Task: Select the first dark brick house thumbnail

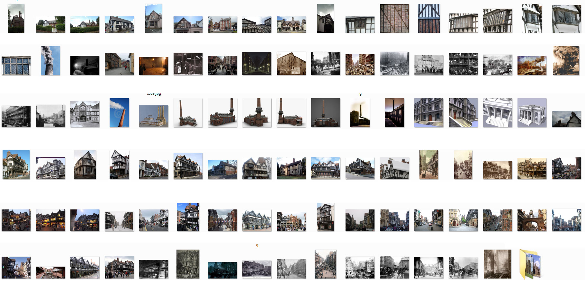Action: [x=16, y=19]
